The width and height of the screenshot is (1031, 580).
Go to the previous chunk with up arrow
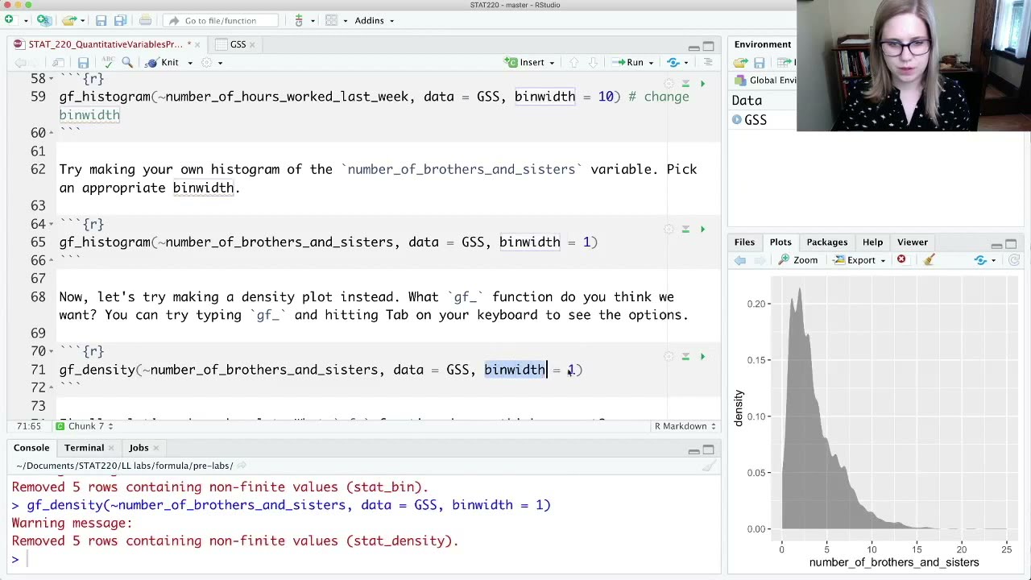pos(573,62)
